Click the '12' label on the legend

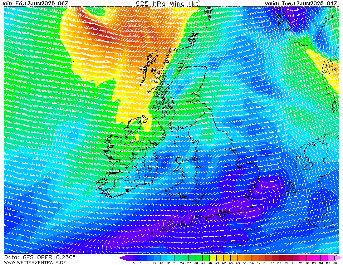pos(154,263)
